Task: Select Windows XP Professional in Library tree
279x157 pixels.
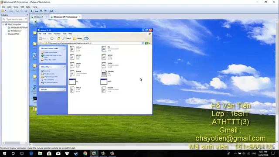Action: tap(19, 27)
